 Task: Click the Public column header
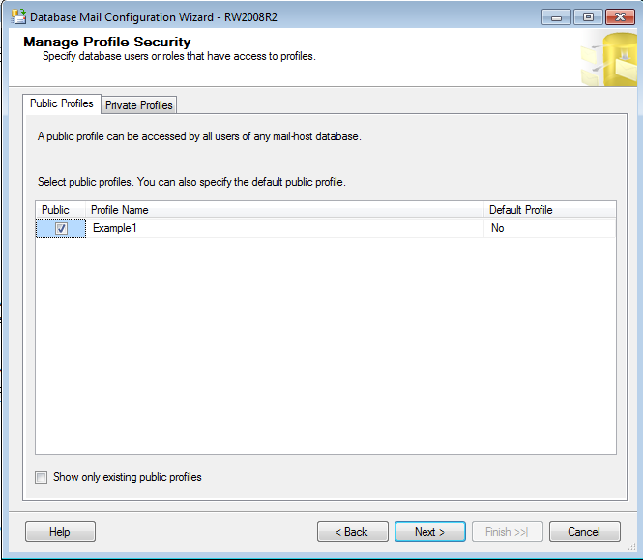tap(61, 210)
